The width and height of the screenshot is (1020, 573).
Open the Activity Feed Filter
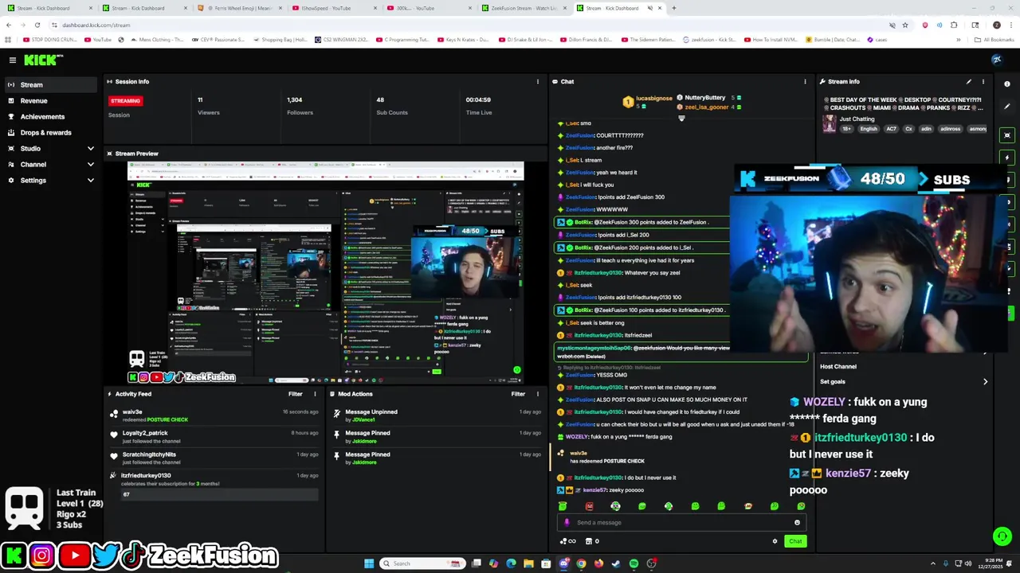pos(295,394)
